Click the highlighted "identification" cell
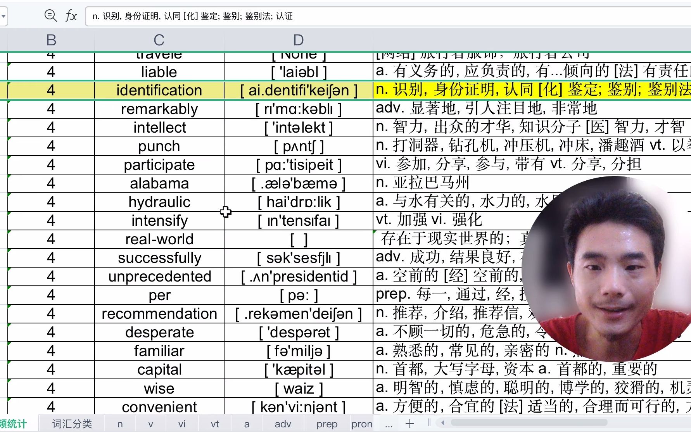691x432 pixels. pyautogui.click(x=158, y=90)
